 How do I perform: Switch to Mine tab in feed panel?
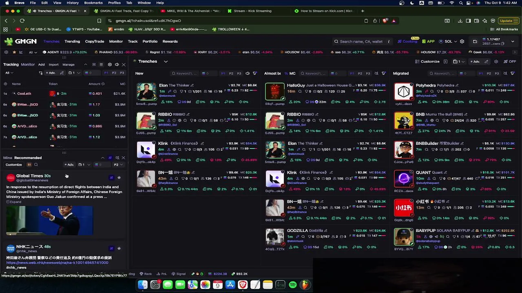tap(8, 158)
